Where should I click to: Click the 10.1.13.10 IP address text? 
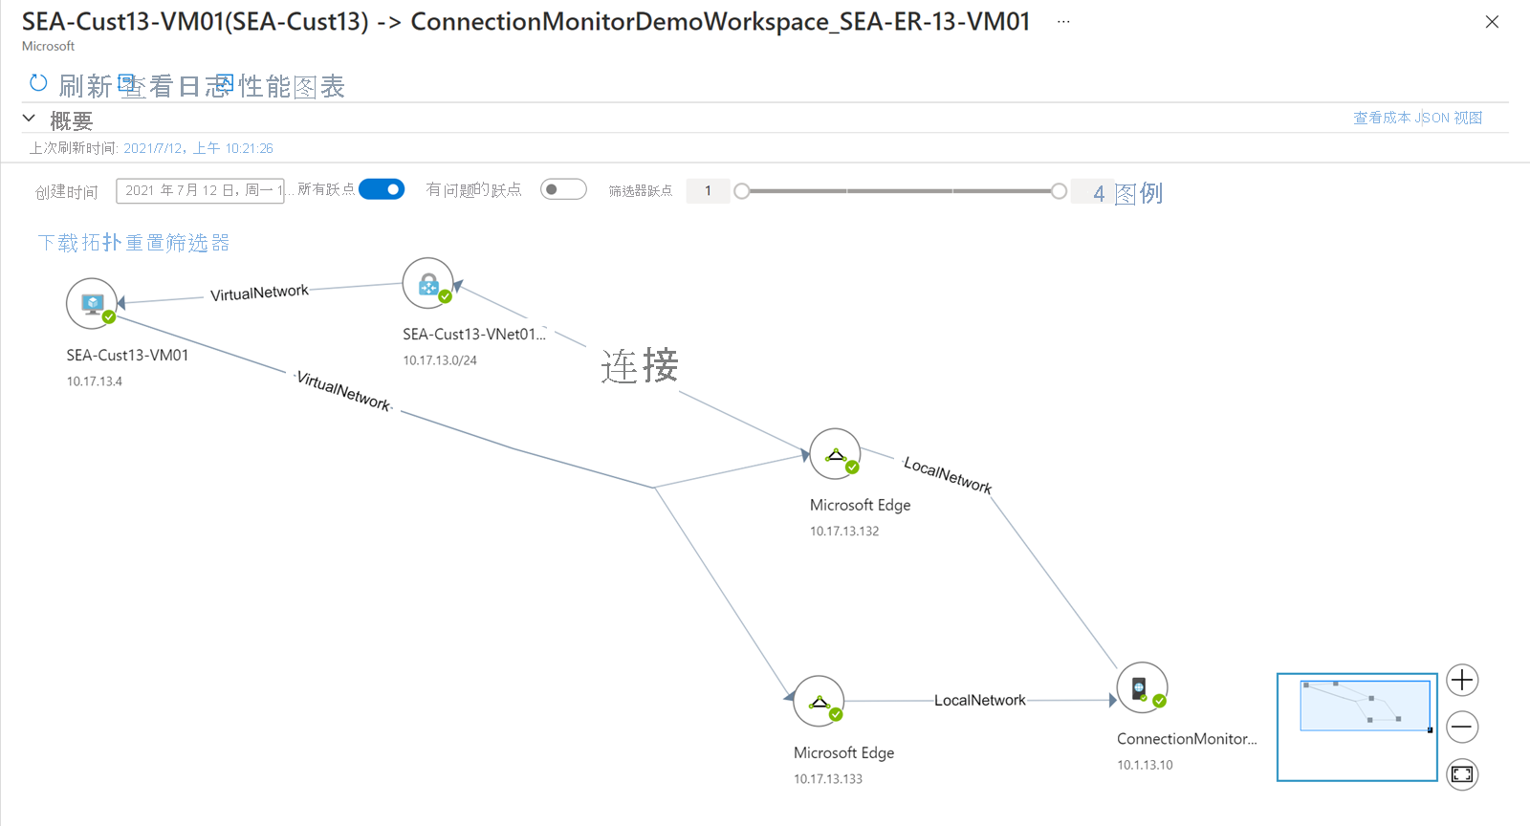pyautogui.click(x=1145, y=765)
